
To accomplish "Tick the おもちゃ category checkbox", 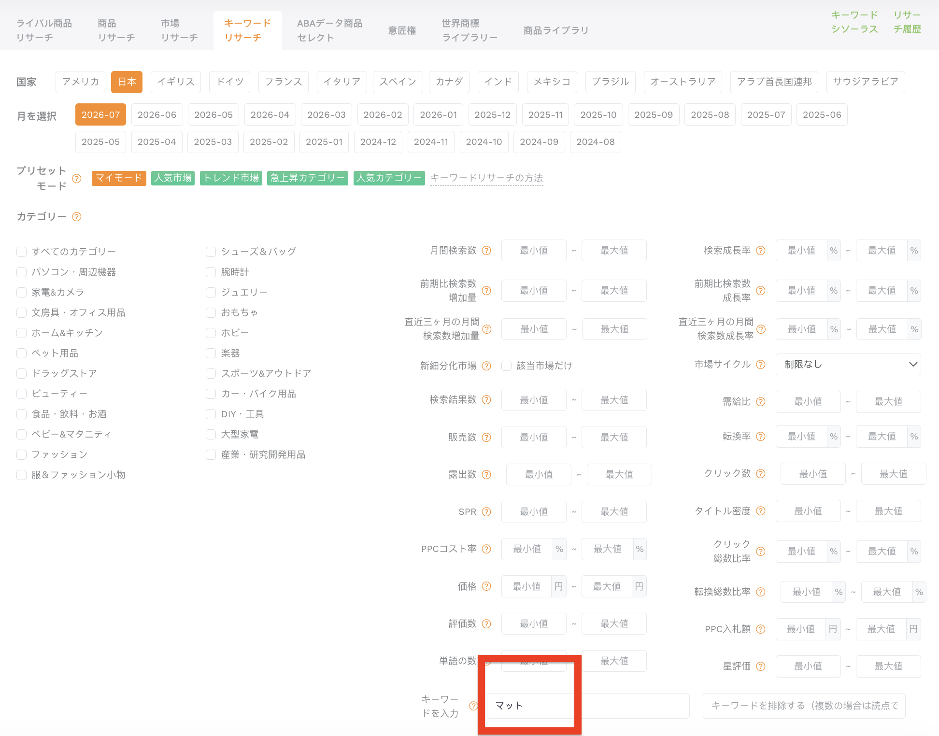I will click(211, 312).
